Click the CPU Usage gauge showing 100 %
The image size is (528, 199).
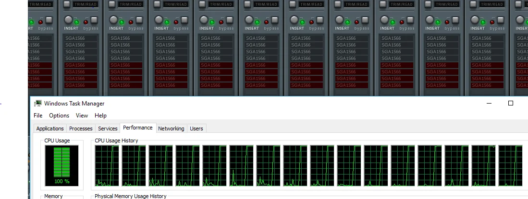(61, 166)
